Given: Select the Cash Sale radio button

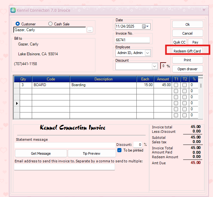Looking at the screenshot, I should tap(50, 24).
